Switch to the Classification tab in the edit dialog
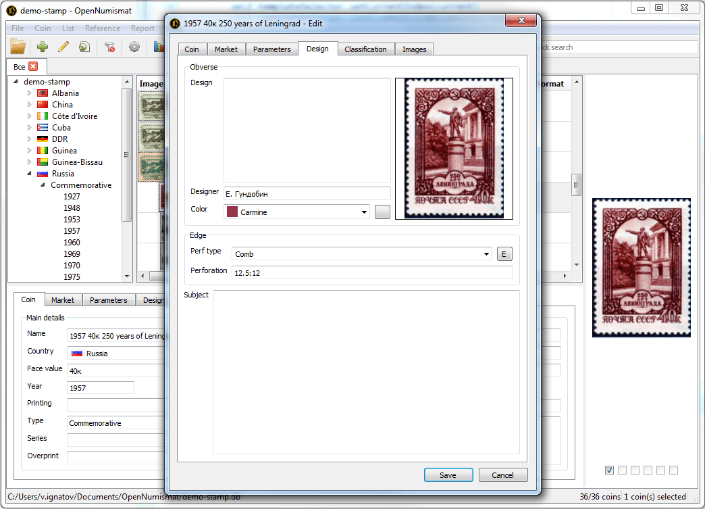This screenshot has width=705, height=509. click(365, 49)
